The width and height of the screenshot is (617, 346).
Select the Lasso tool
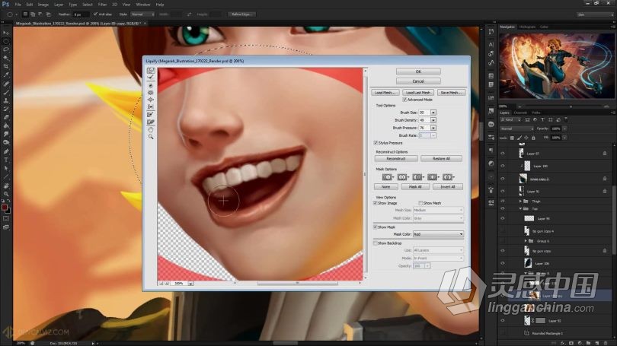tap(6, 50)
